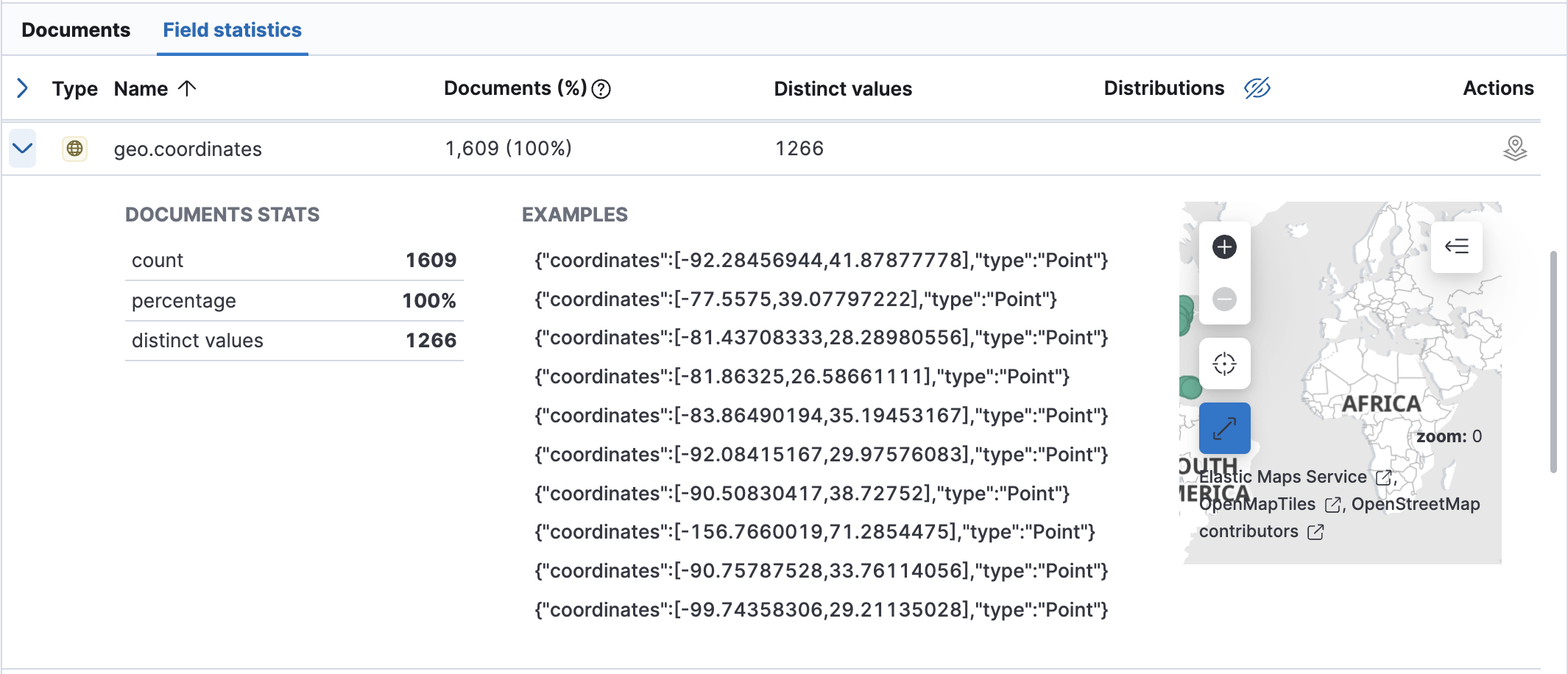Viewport: 1568px width, 674px height.
Task: Toggle Distributions visibility with eye icon
Action: (x=1257, y=88)
